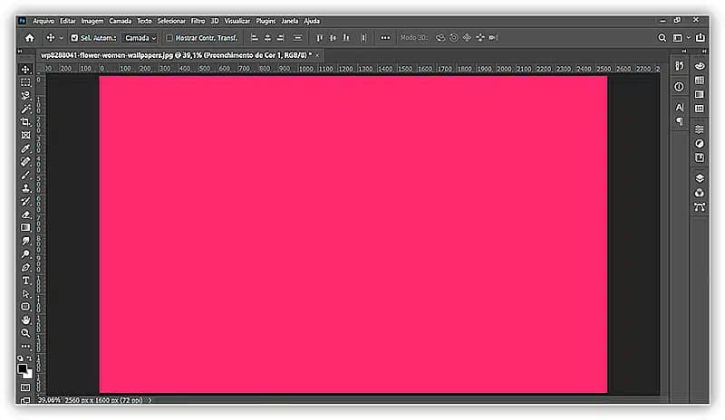Select the Rectangular Marquee tool
Viewport: 725px width, 420px height.
[25, 82]
